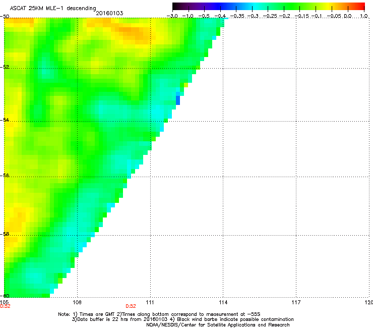This screenshot has width=373, height=328.
Task: Click the color scale bar legend
Action: click(x=269, y=7)
